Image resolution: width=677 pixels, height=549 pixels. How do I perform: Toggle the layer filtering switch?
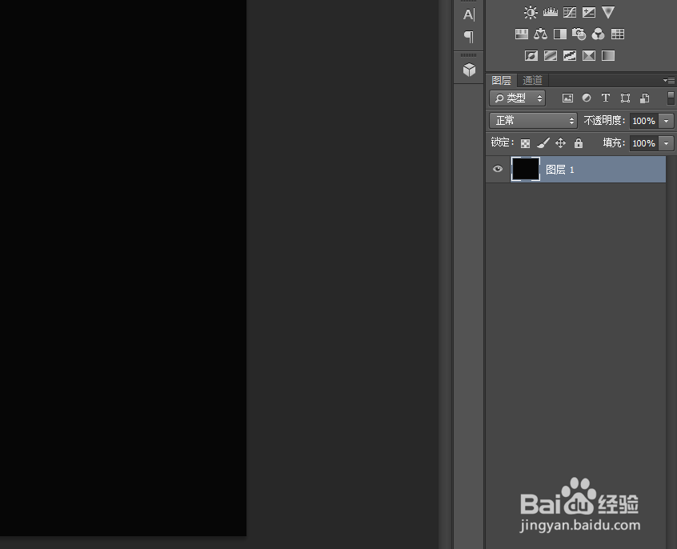coord(671,98)
